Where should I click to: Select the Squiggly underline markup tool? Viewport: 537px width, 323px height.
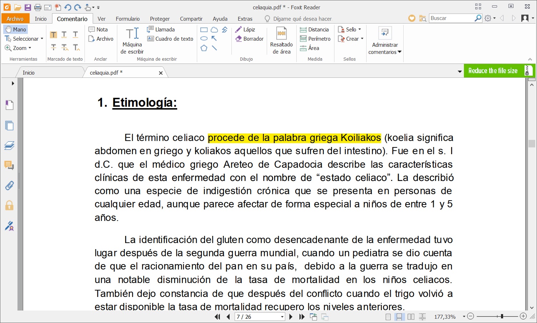tap(65, 35)
